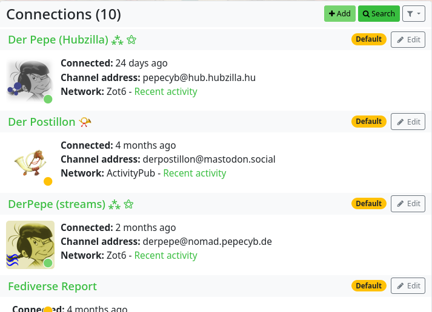Open the Search connections button

tap(379, 14)
